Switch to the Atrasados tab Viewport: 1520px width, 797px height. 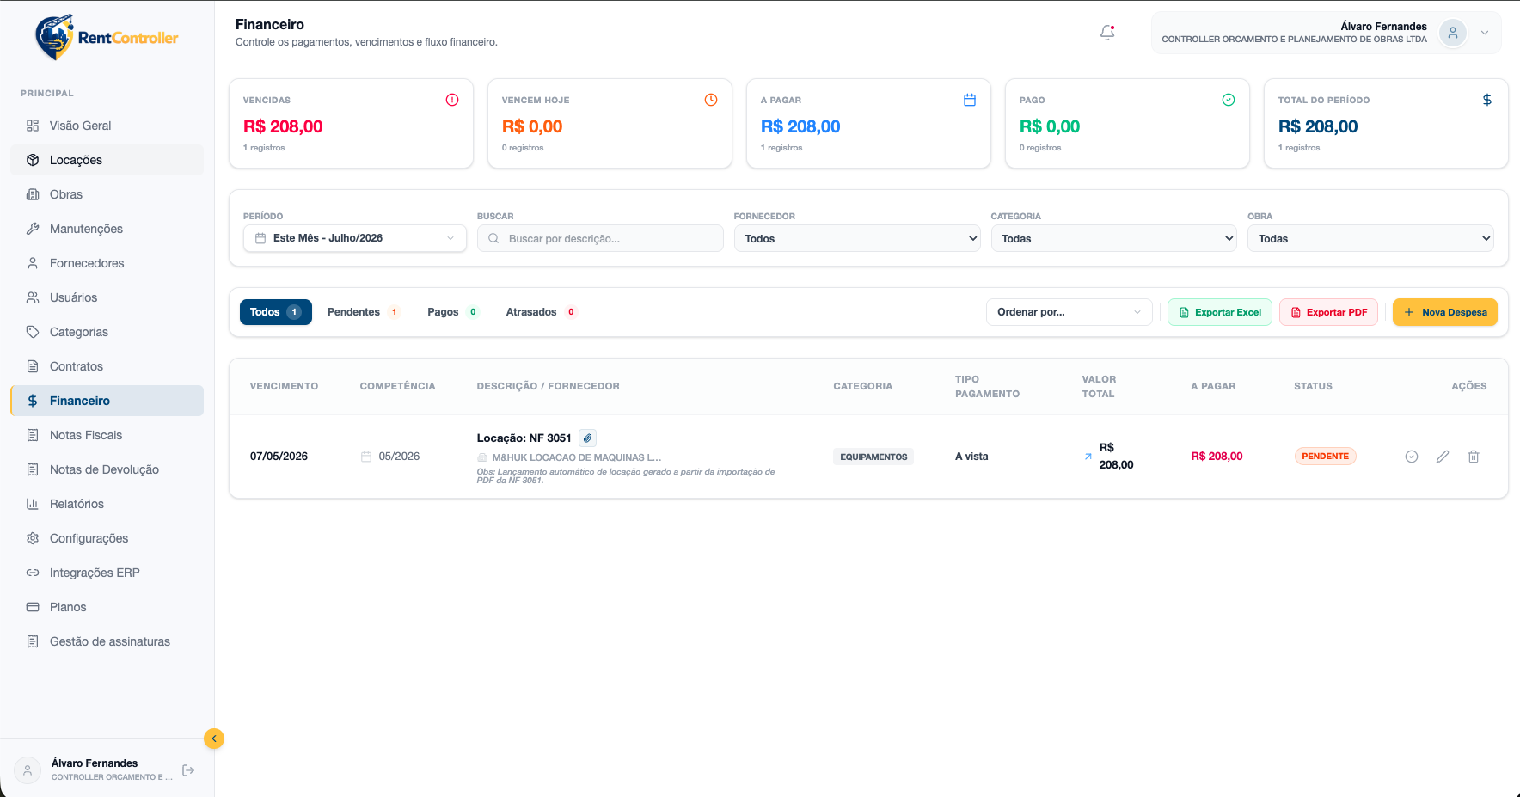541,312
